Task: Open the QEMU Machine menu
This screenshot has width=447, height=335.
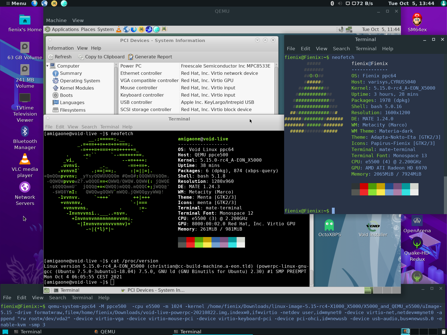Action: [56, 20]
